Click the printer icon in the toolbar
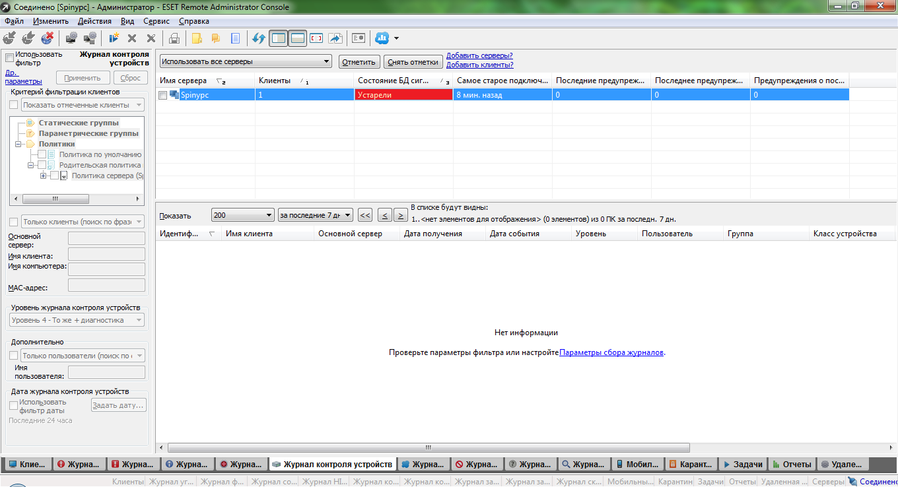Image resolution: width=898 pixels, height=487 pixels. [x=174, y=38]
